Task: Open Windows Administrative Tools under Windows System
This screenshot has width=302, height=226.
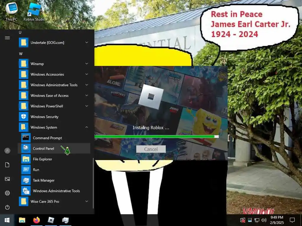Action: 54,191
